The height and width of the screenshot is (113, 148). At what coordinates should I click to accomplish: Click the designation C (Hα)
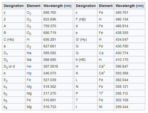(x=9, y=40)
